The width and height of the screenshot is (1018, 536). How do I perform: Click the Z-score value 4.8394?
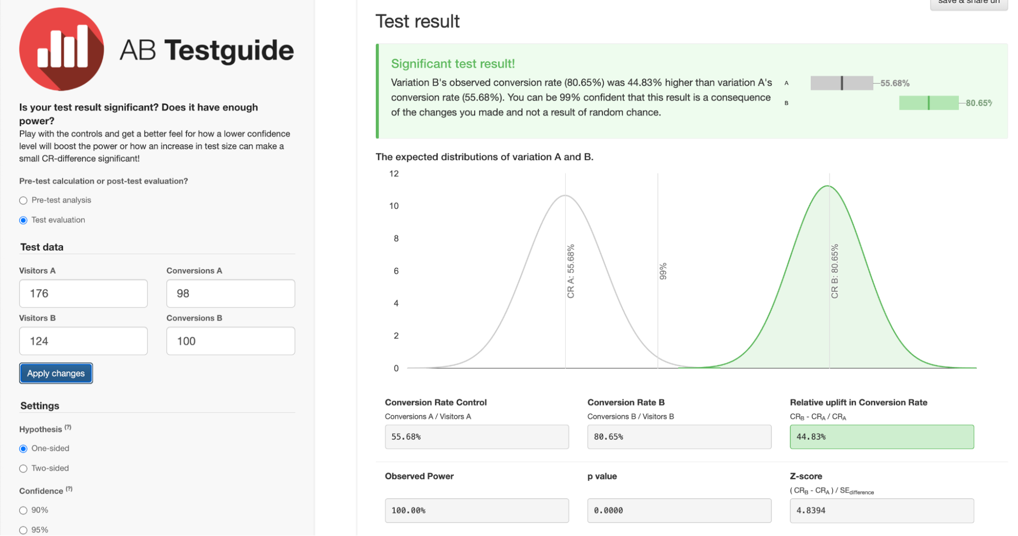click(881, 510)
